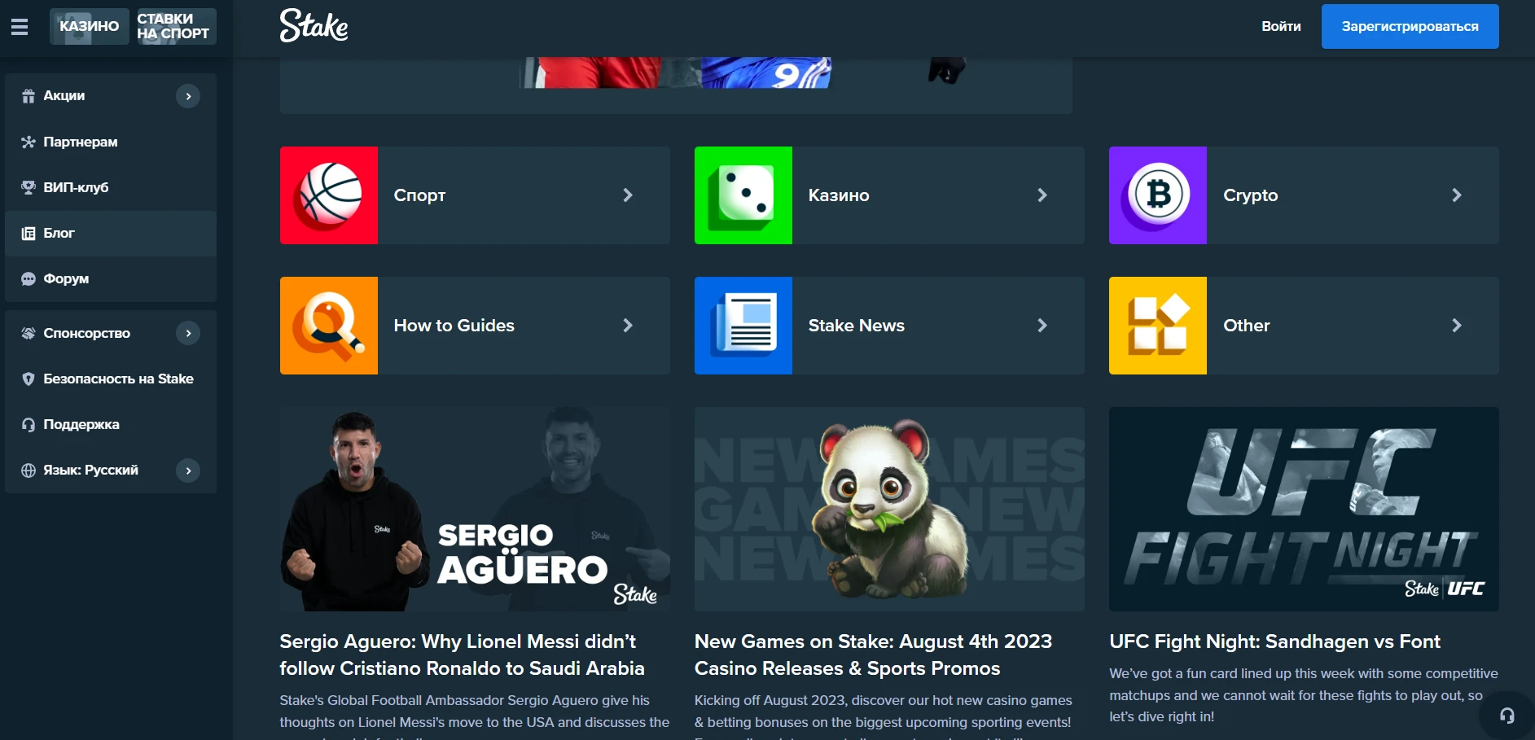The width and height of the screenshot is (1535, 740).
Task: Click the UFC article description text
Action: (1303, 695)
